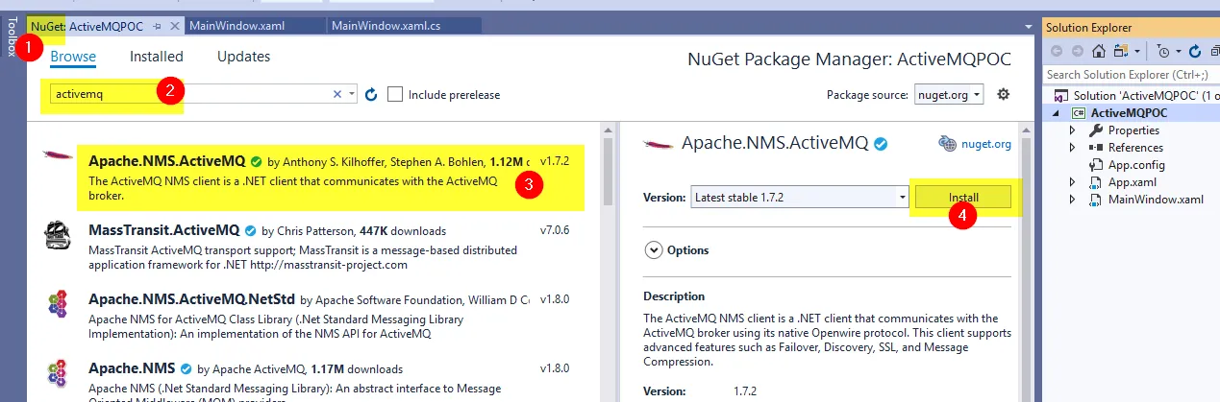Clear the search text with X icon

(337, 94)
